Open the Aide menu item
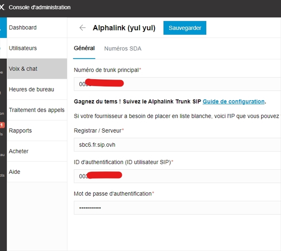This screenshot has height=251, width=281. pyautogui.click(x=15, y=172)
